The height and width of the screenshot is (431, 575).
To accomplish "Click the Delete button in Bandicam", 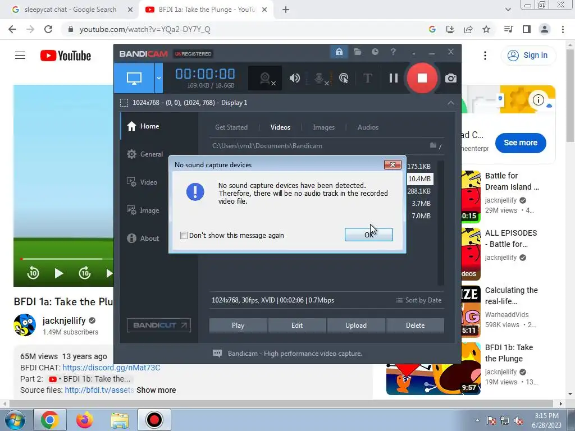I will click(415, 325).
